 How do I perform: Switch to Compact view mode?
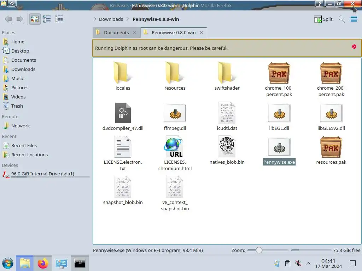[47, 19]
